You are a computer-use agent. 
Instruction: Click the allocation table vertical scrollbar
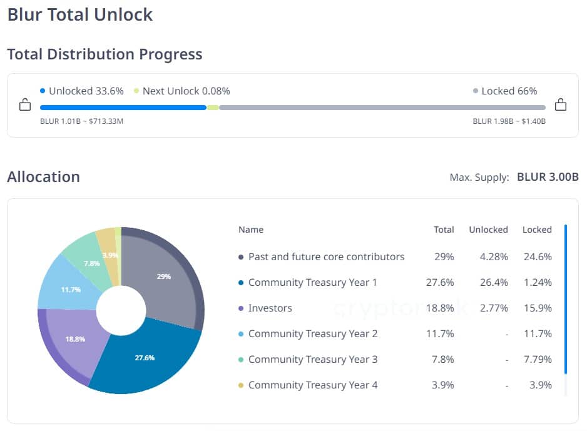(566, 299)
